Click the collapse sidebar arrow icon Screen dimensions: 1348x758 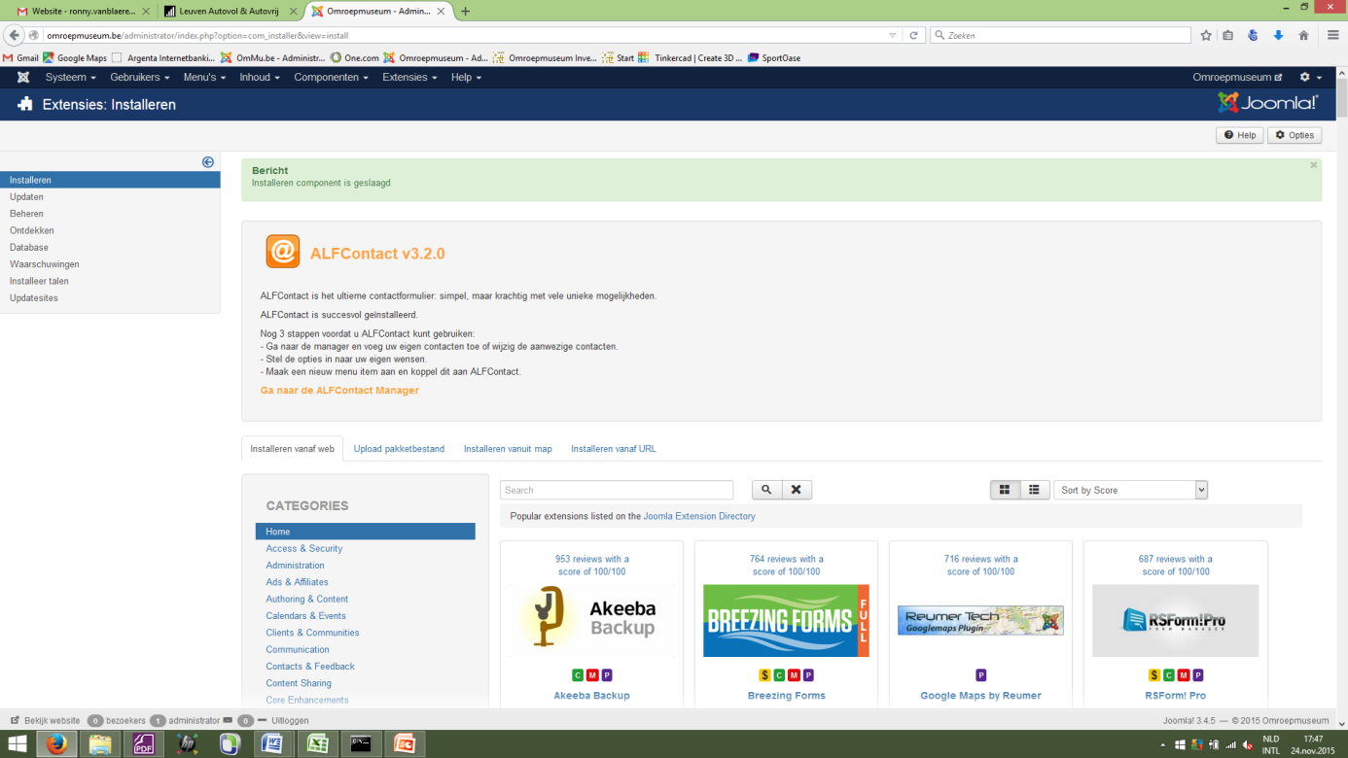208,162
